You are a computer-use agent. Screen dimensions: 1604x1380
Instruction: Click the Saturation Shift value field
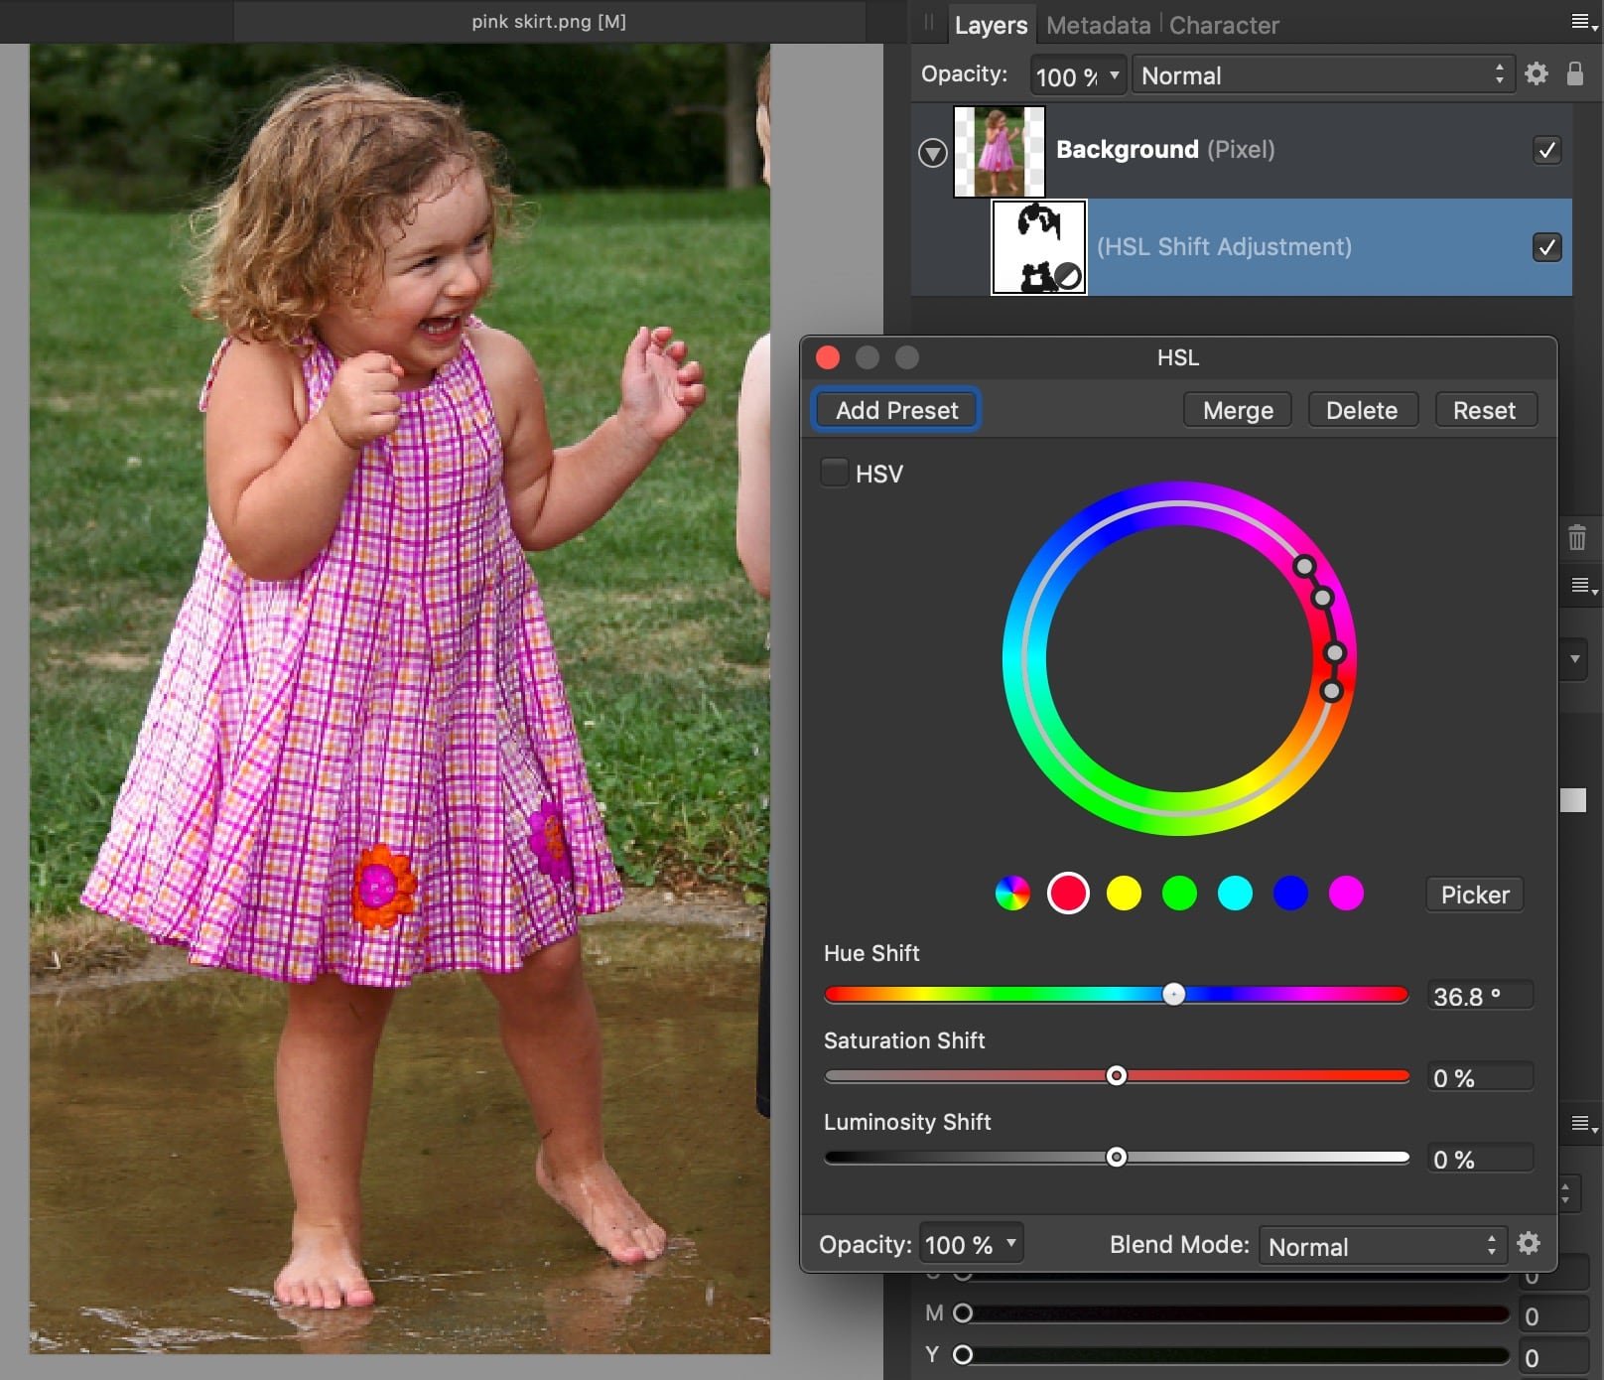[1480, 1077]
